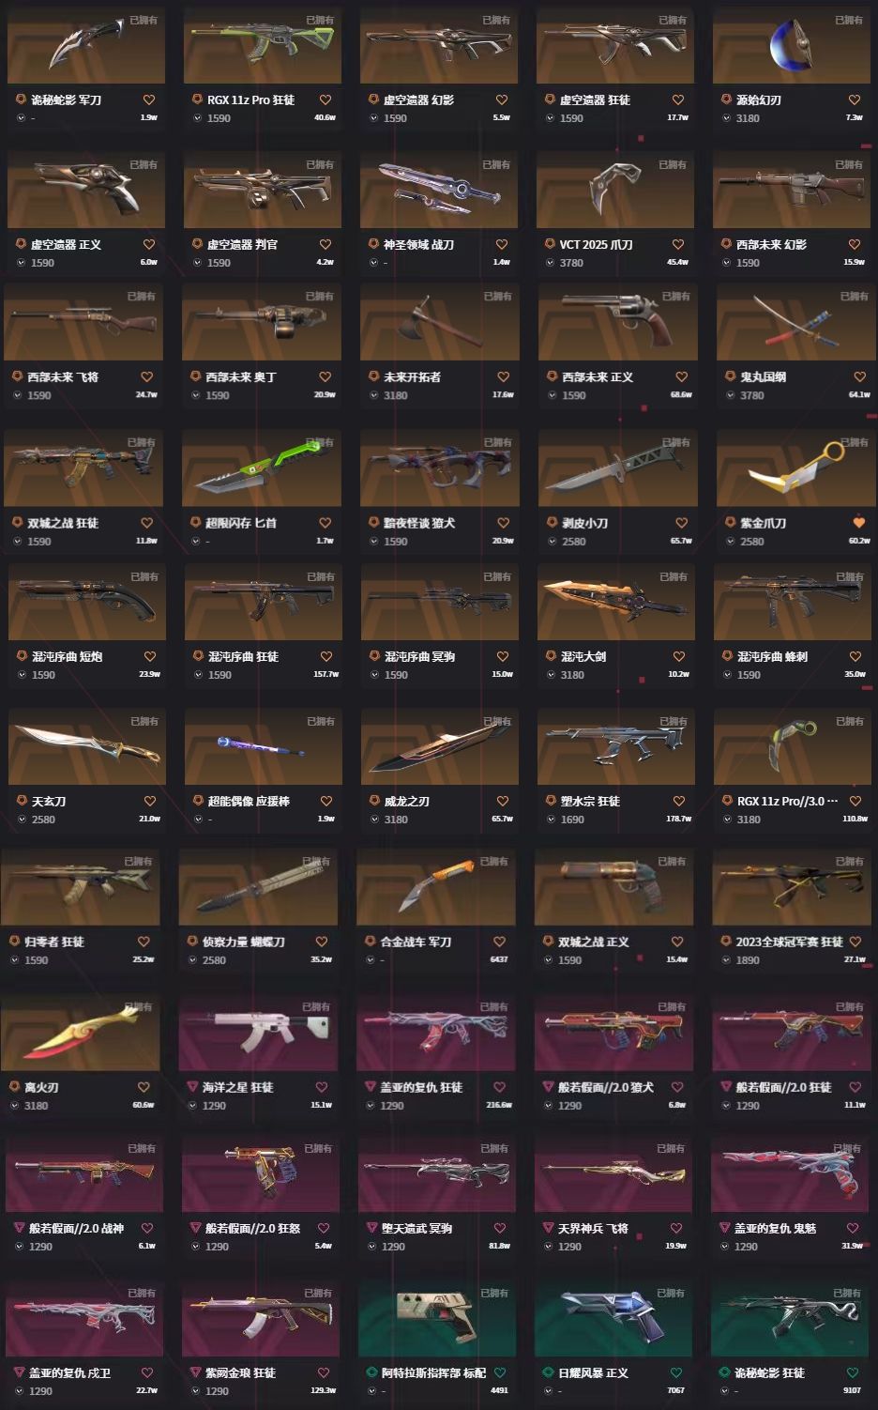Open the 2023全球冠军赛 狂徒 skin name
This screenshot has height=1410, width=878.
tap(790, 942)
